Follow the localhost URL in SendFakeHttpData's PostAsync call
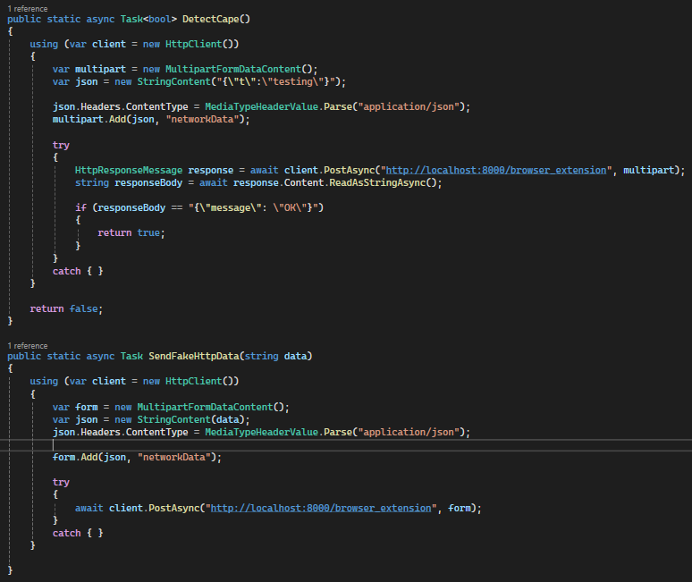 point(321,509)
